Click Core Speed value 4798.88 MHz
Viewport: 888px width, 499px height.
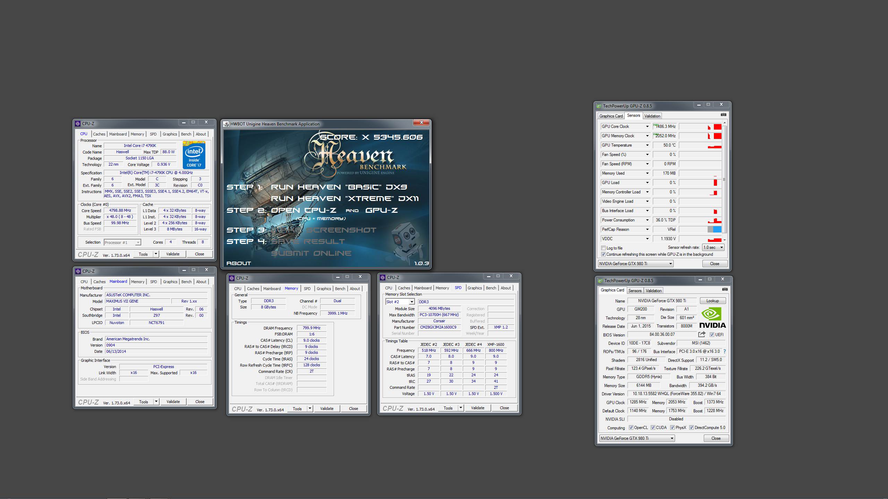[120, 210]
